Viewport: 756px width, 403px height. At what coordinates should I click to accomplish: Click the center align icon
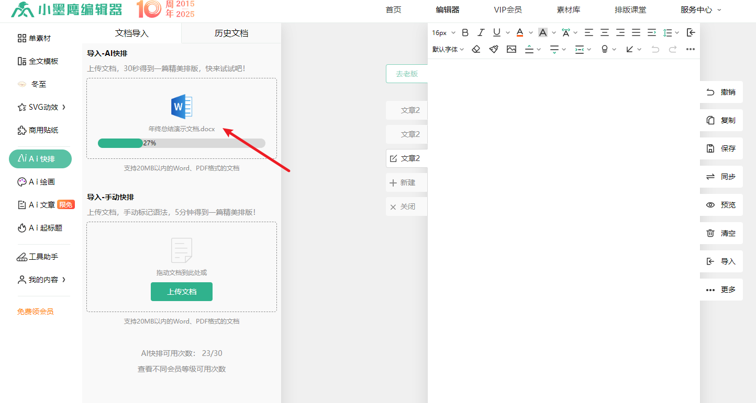coord(605,32)
